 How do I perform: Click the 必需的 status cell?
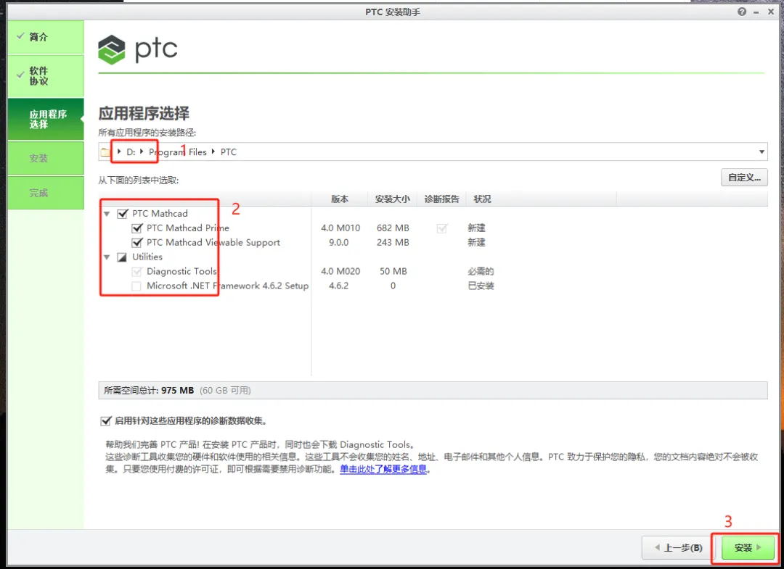tap(481, 272)
